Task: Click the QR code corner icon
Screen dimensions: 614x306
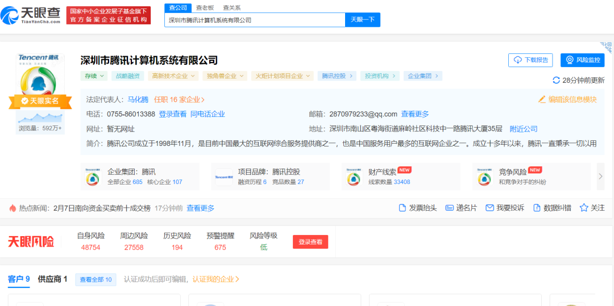Action: click(606, 47)
